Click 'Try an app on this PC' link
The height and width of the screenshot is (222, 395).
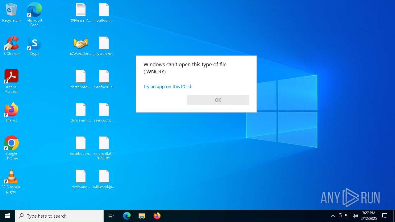168,87
